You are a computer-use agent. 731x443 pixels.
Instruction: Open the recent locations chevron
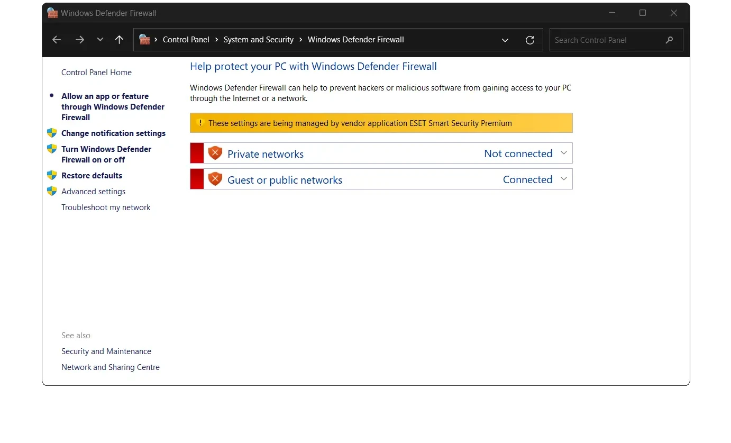(x=100, y=40)
